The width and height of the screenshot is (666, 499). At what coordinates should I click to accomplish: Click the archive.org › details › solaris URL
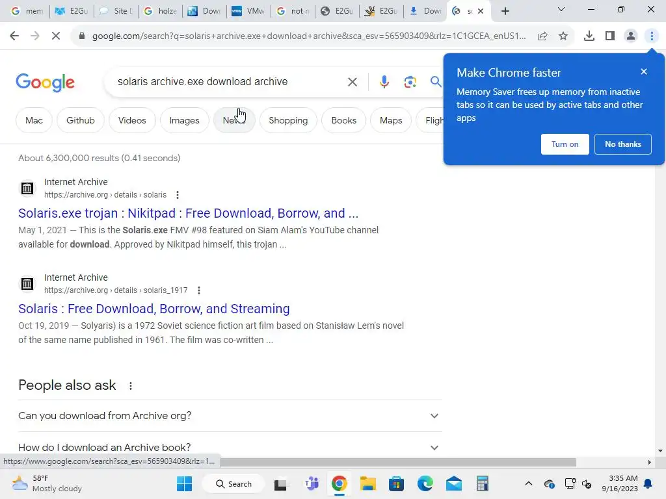(x=105, y=195)
